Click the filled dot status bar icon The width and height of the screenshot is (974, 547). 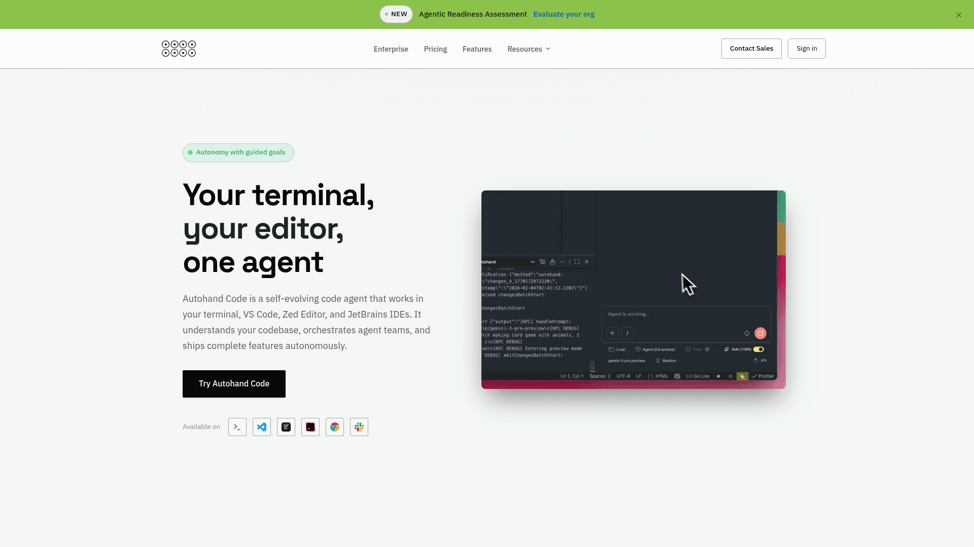[x=718, y=376]
